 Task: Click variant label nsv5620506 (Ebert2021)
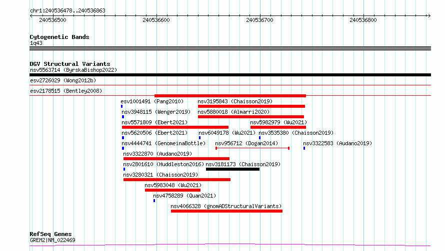(x=154, y=133)
